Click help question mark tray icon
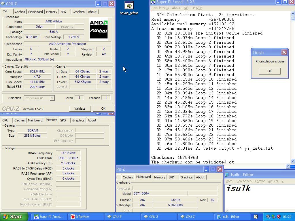The width and height of the screenshot is (295, 221). tap(256, 217)
